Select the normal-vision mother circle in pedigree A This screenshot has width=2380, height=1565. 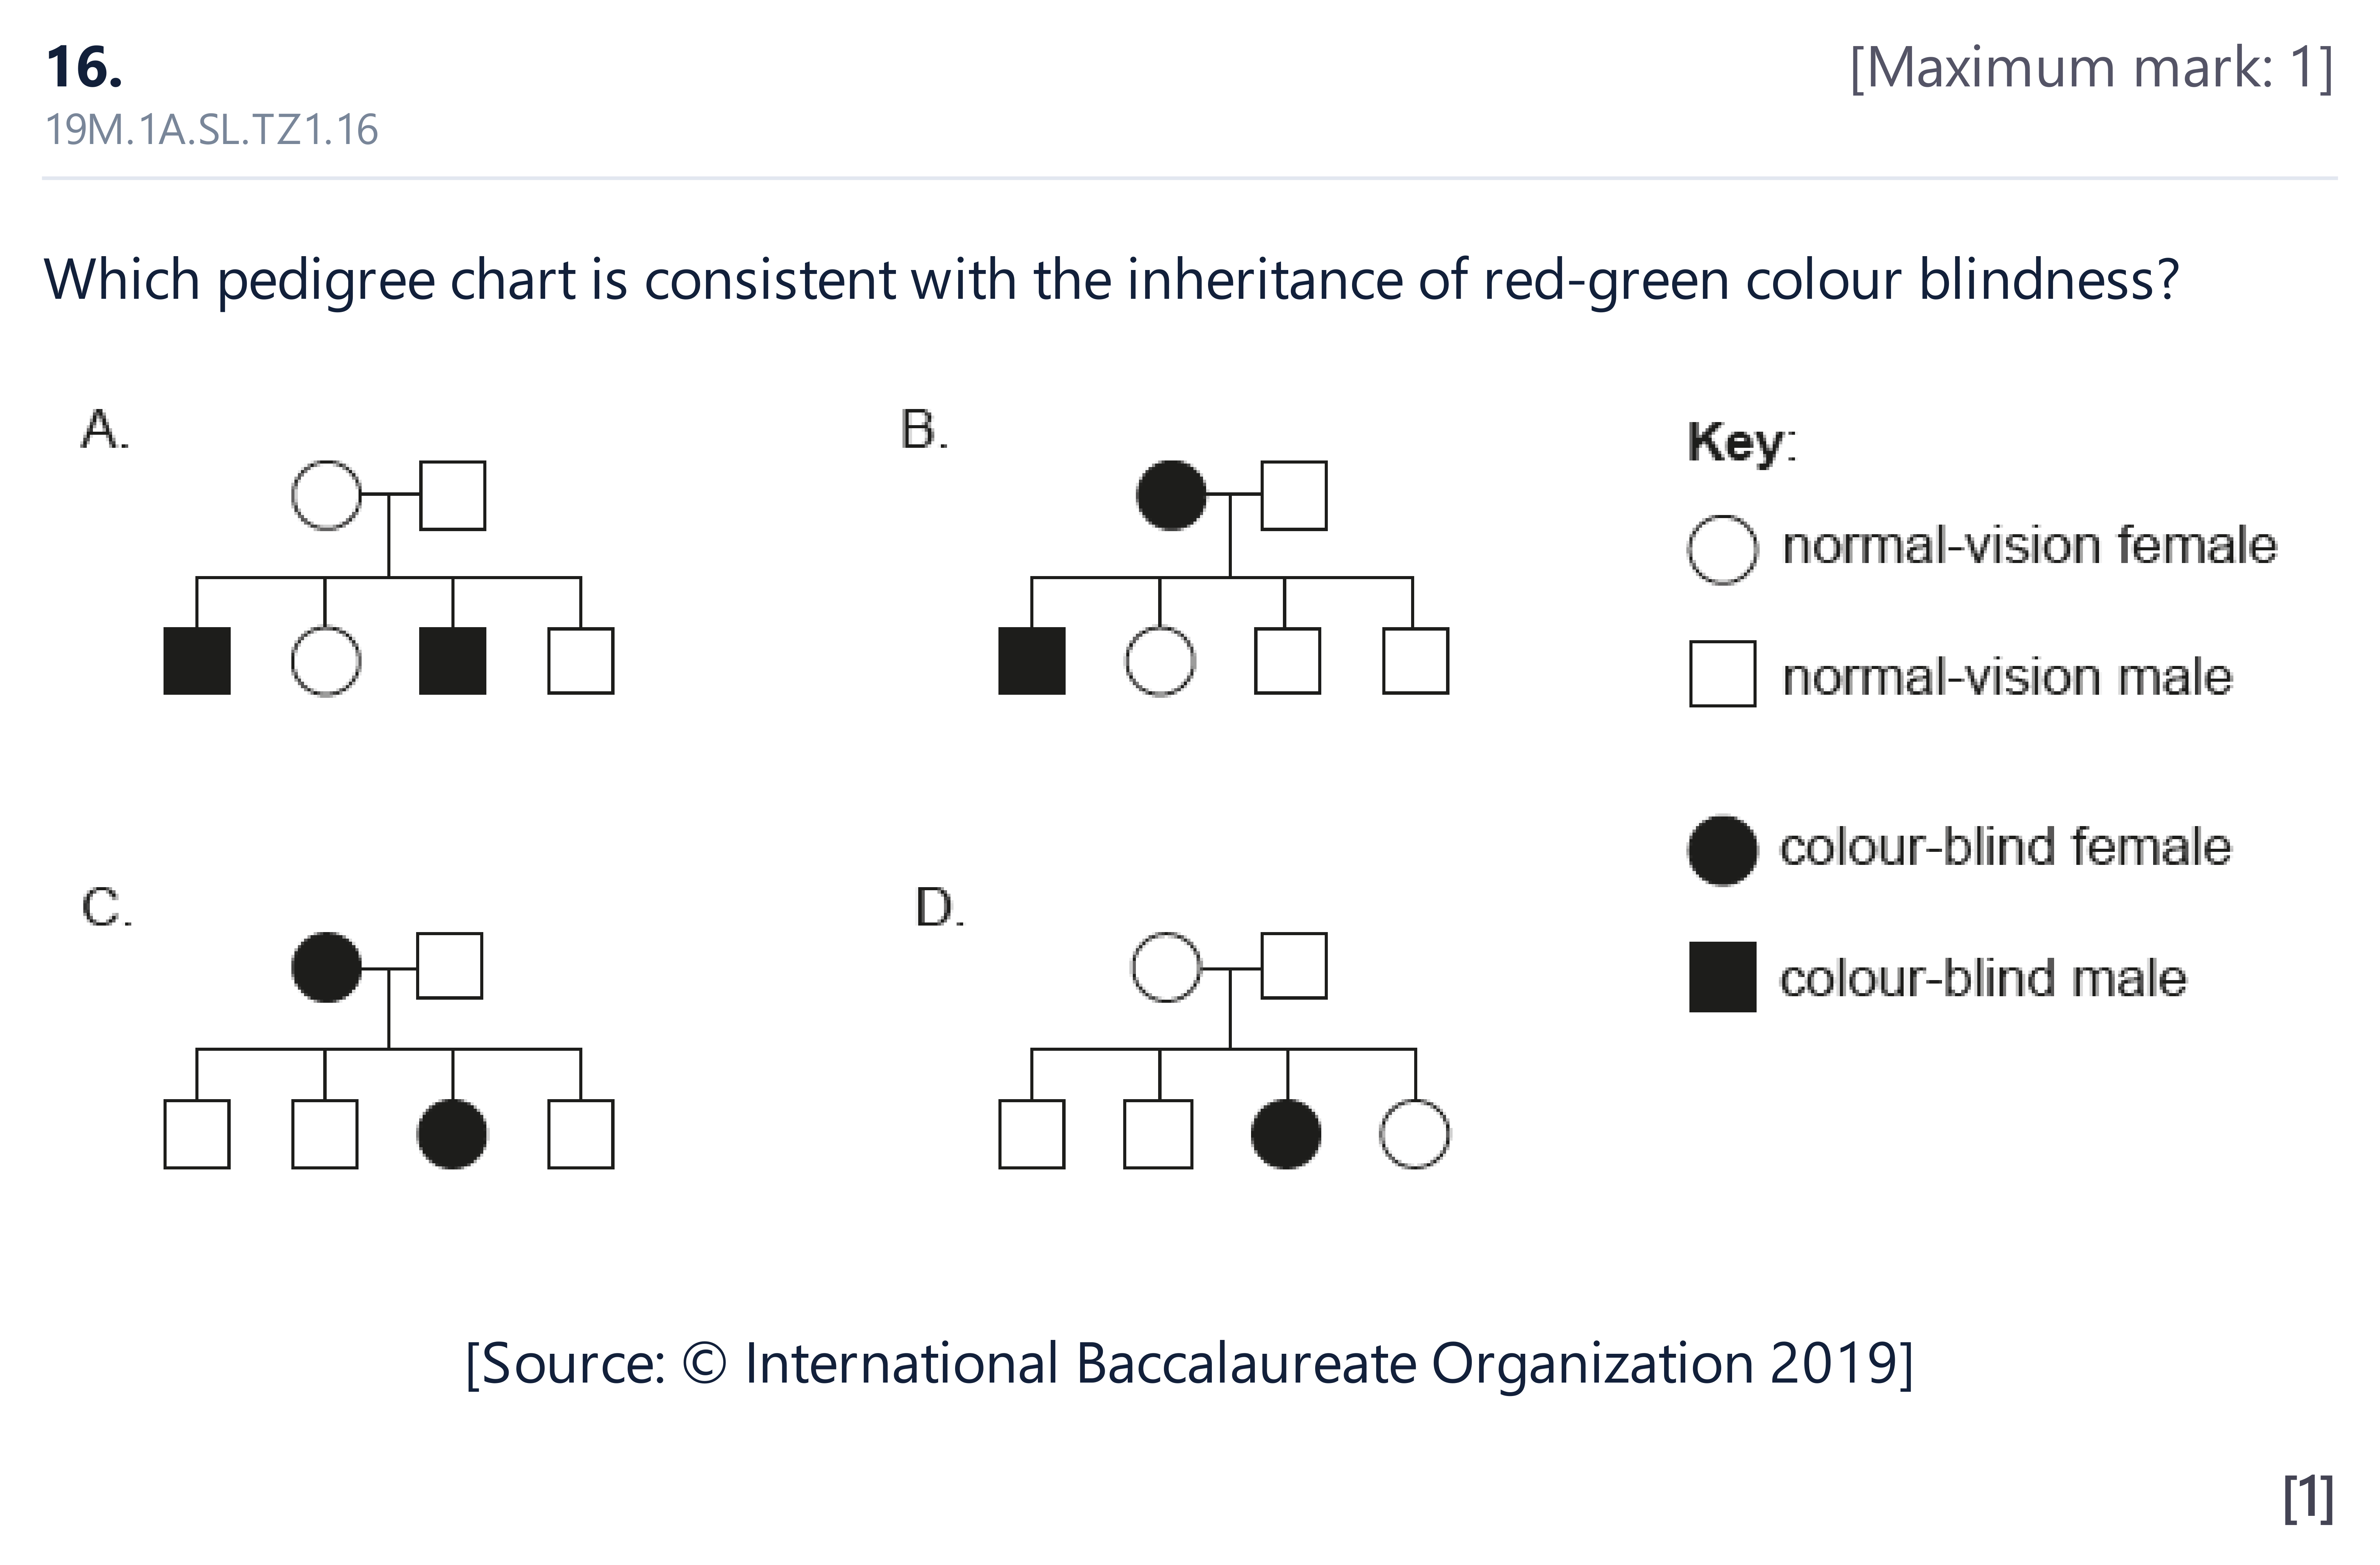326,495
